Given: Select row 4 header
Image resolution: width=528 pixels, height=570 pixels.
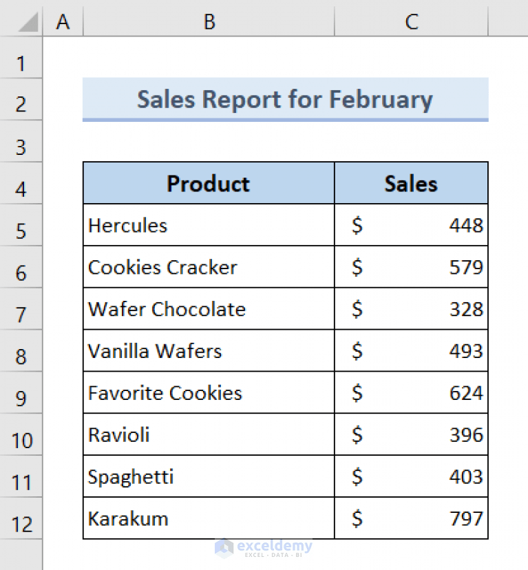Looking at the screenshot, I should tap(21, 189).
